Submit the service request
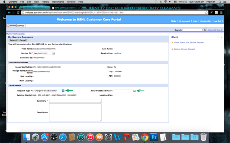 pyautogui.click(x=13, y=40)
